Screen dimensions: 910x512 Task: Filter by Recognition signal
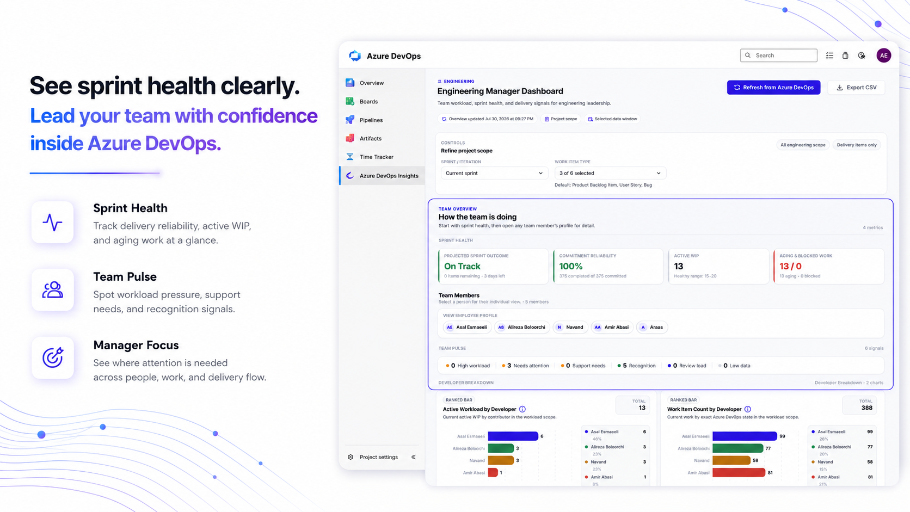(636, 366)
